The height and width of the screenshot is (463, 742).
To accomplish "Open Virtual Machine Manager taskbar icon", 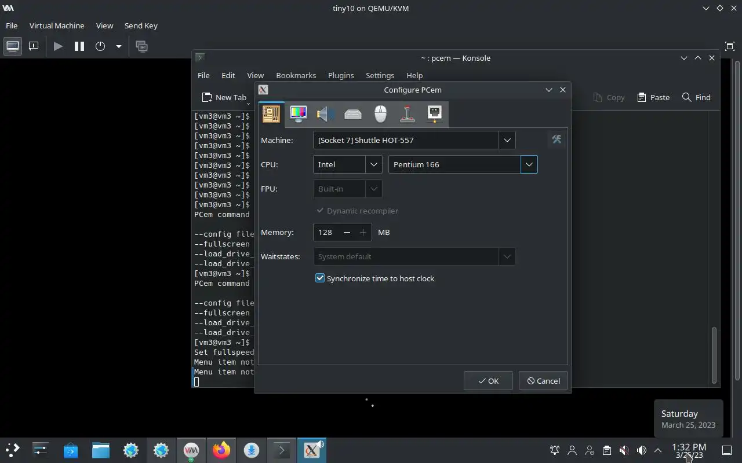I will (x=191, y=450).
